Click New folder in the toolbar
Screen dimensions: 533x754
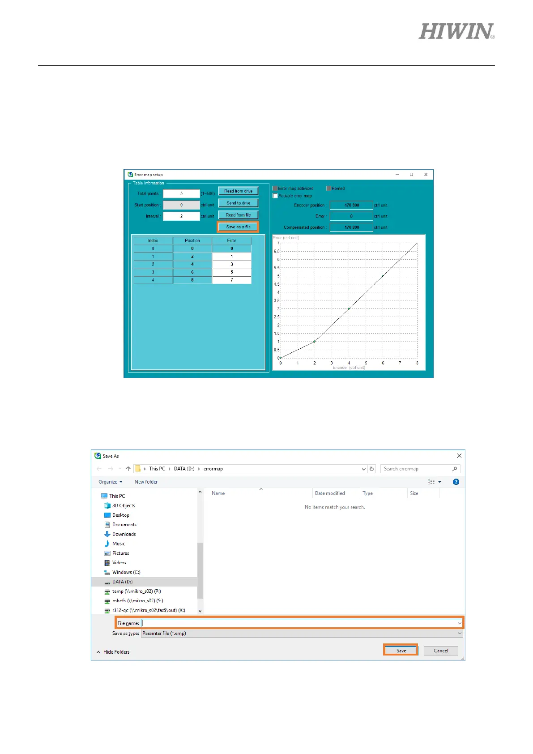(146, 482)
